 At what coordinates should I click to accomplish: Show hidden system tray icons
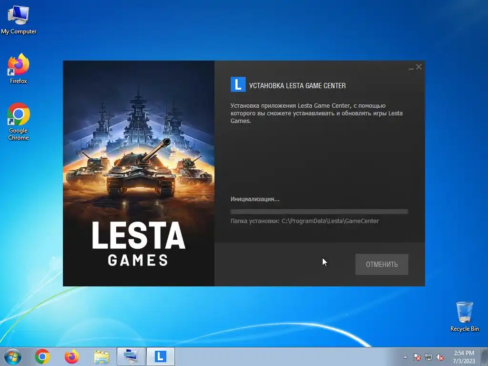(x=405, y=357)
